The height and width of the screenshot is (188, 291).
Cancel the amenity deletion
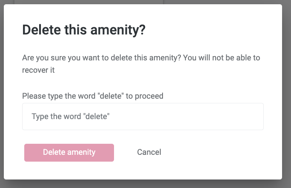[x=149, y=152]
